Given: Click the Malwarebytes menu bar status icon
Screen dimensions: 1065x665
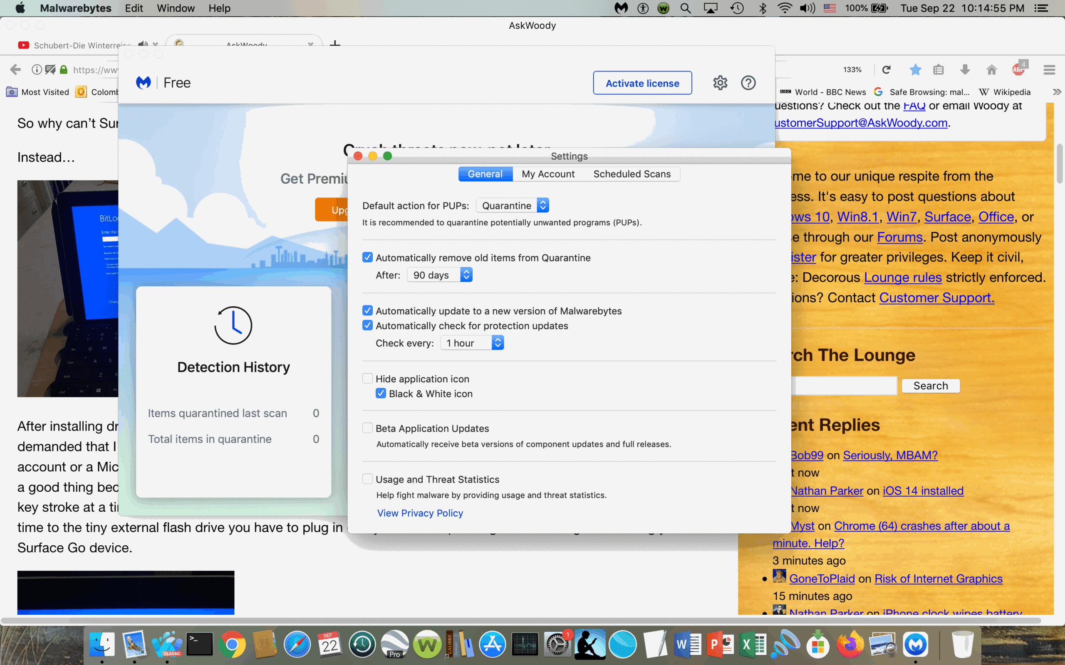Looking at the screenshot, I should (621, 8).
